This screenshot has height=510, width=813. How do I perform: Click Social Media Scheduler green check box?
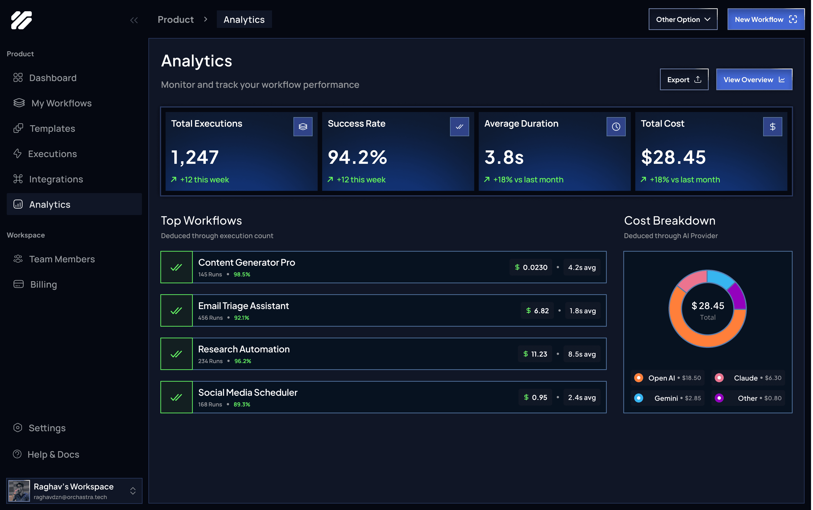176,397
